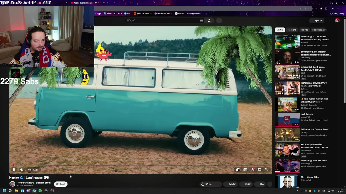Open the taskbar clock and date
Viewport: 346px width, 194px height.
[x=340, y=191]
